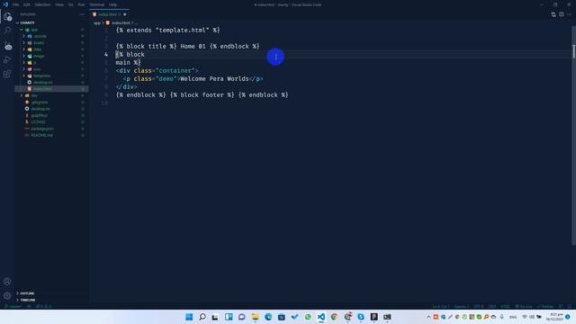576x324 pixels.
Task: Open Windows taskbar Search
Action: pos(202,317)
